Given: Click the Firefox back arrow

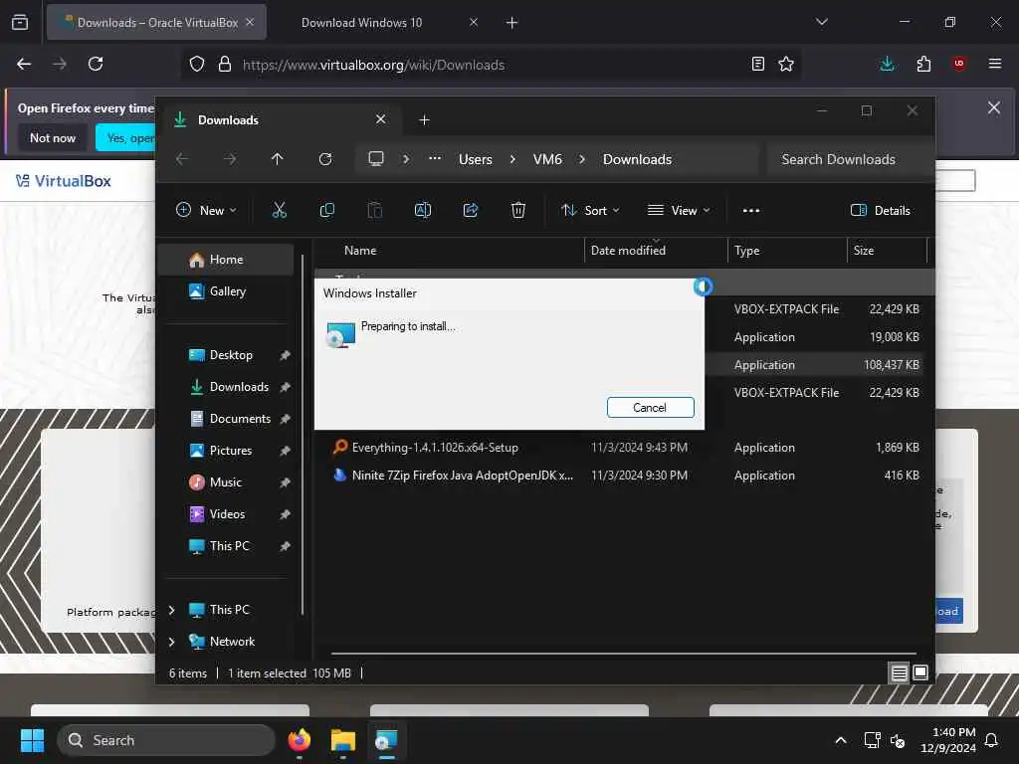Looking at the screenshot, I should point(24,64).
